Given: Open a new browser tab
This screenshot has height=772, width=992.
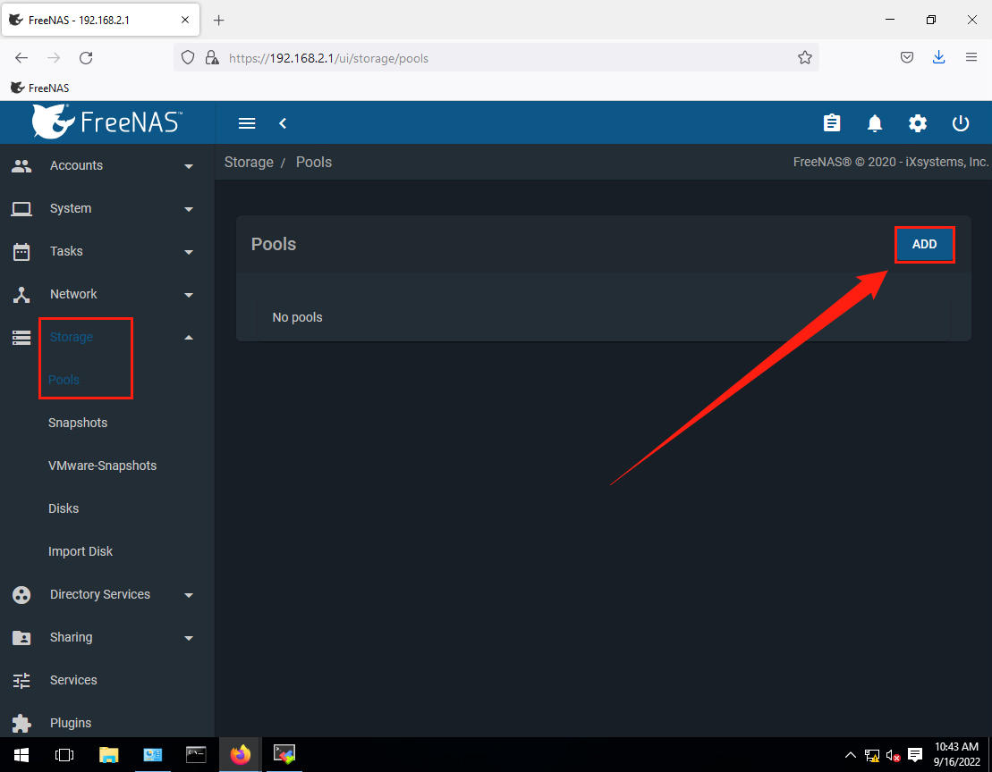Looking at the screenshot, I should click(219, 21).
